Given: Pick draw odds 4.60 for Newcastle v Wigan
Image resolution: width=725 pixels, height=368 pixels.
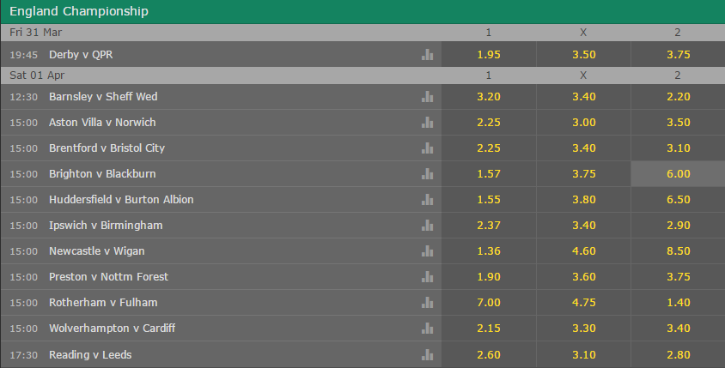Looking at the screenshot, I should [583, 251].
